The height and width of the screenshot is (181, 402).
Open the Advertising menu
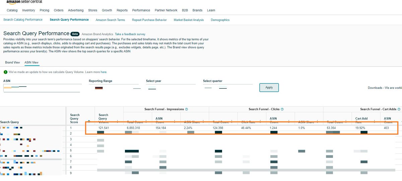76,10
